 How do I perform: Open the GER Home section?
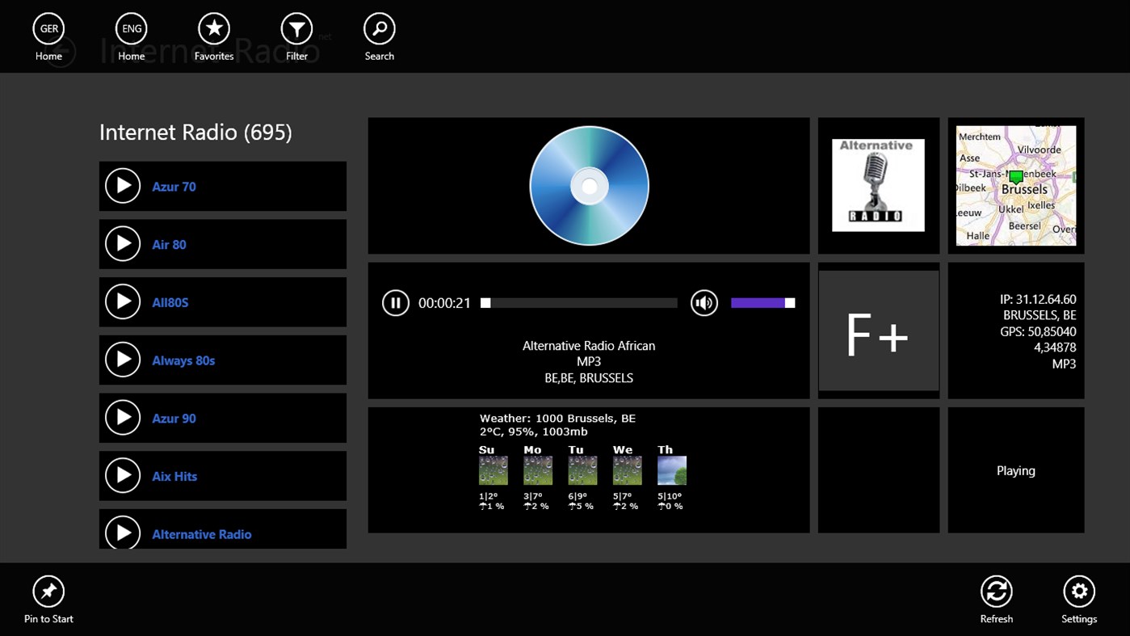[48, 32]
